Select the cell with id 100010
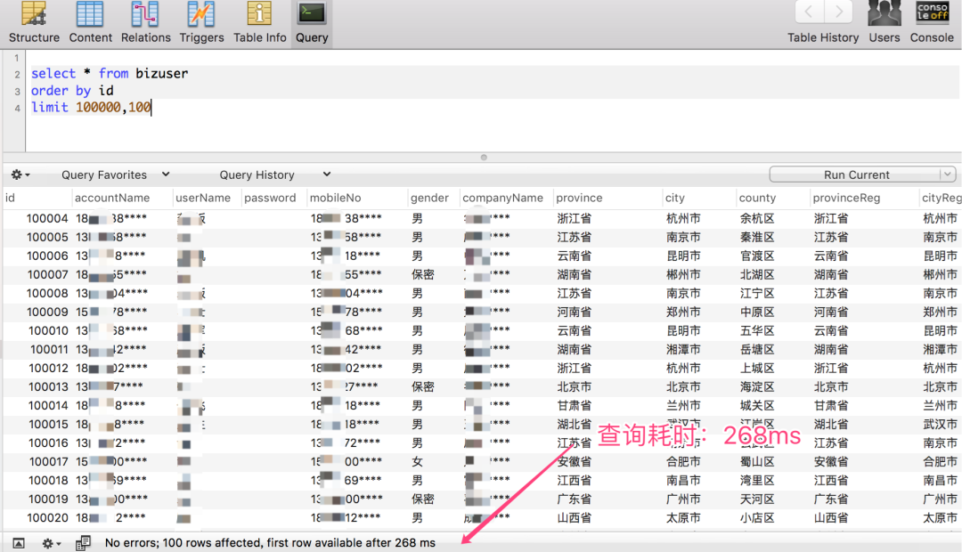The width and height of the screenshot is (962, 552). tap(48, 331)
